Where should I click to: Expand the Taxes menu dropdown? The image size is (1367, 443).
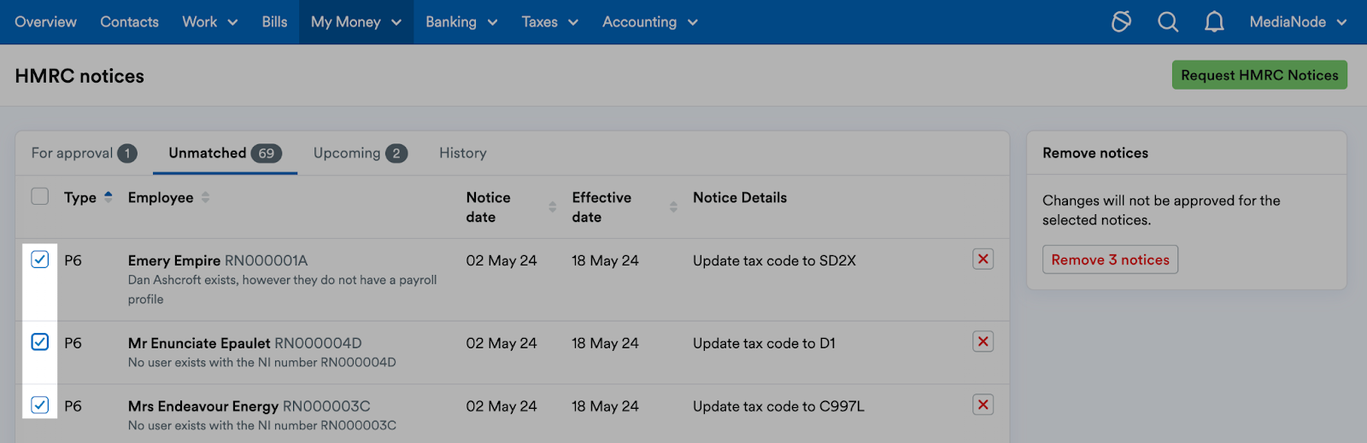point(550,22)
